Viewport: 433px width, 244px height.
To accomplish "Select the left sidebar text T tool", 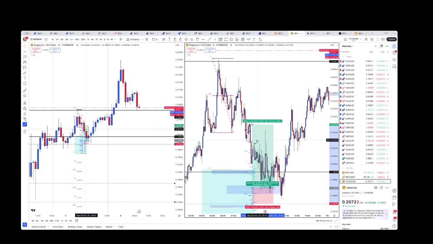I will pos(25,78).
